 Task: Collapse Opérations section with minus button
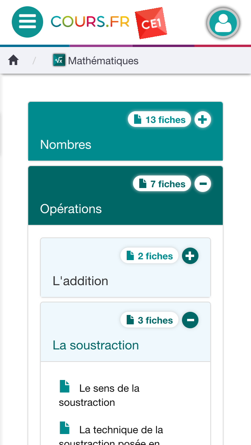point(202,184)
